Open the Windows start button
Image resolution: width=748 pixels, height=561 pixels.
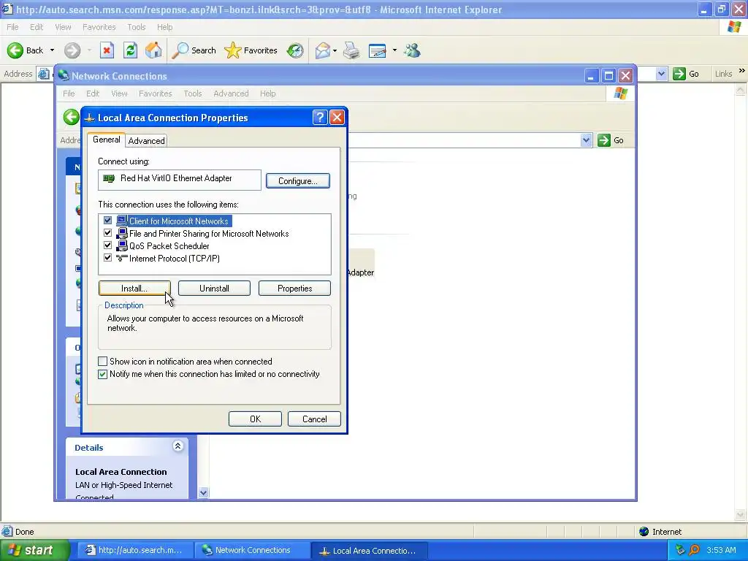(34, 550)
